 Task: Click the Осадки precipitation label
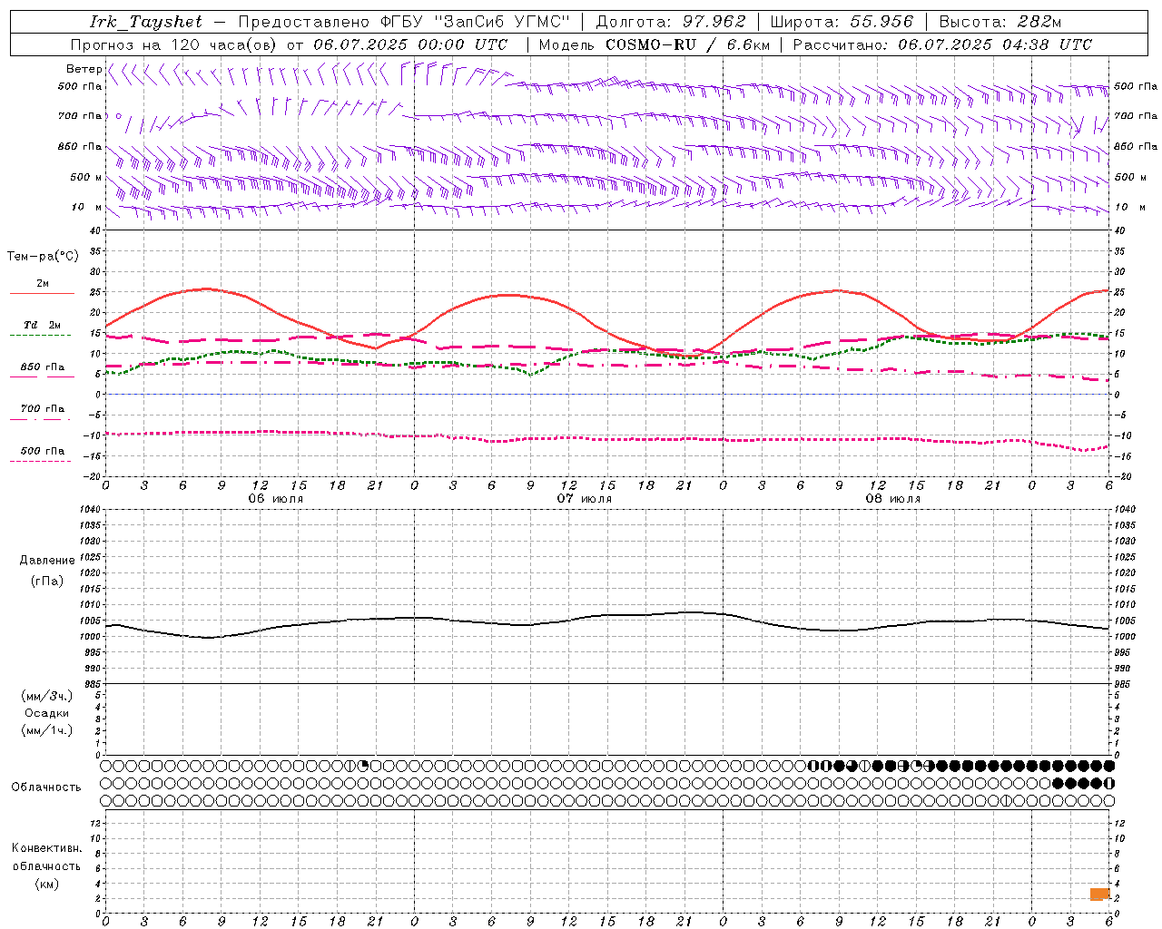(47, 713)
